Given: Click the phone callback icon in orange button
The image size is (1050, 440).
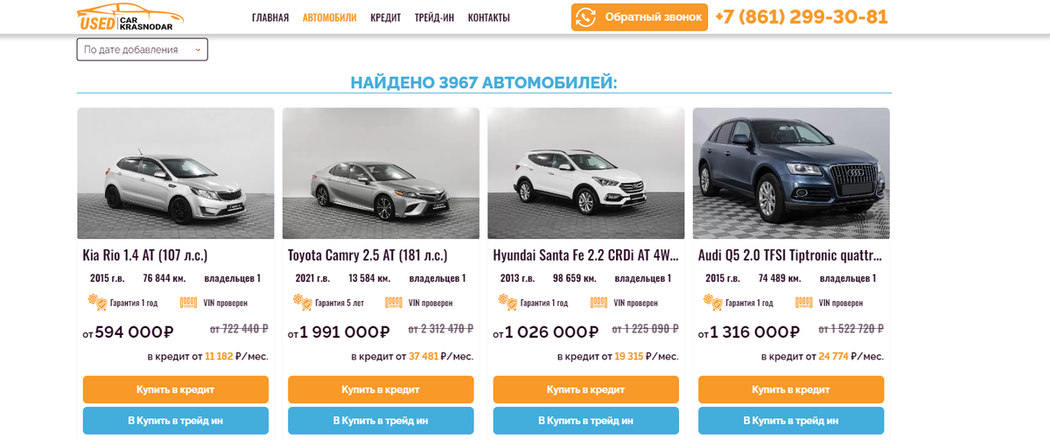Looking at the screenshot, I should [586, 17].
